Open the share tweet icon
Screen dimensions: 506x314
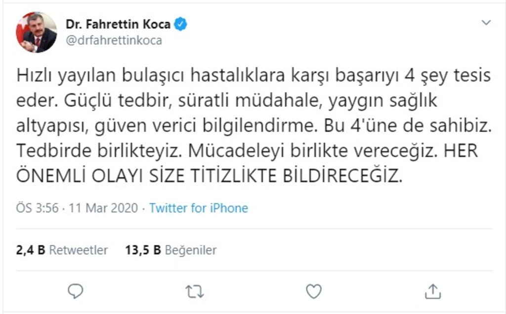(433, 291)
